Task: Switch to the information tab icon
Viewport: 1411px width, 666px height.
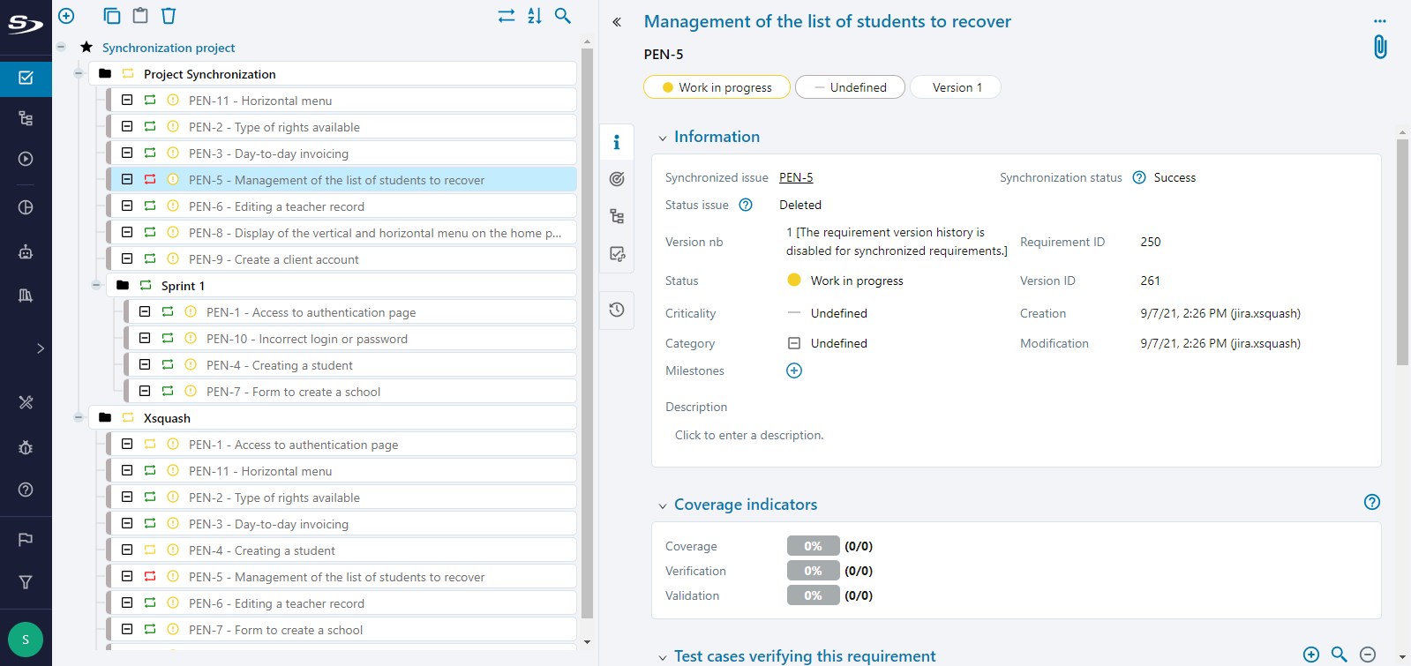Action: [617, 142]
